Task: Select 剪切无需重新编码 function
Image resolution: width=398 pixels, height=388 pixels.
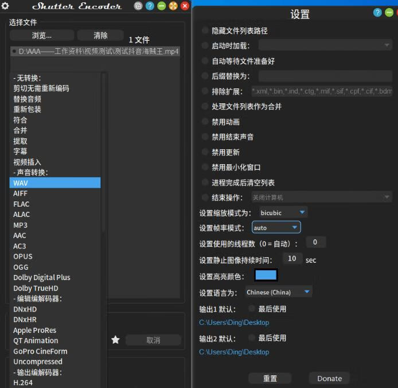Action: (x=55, y=88)
